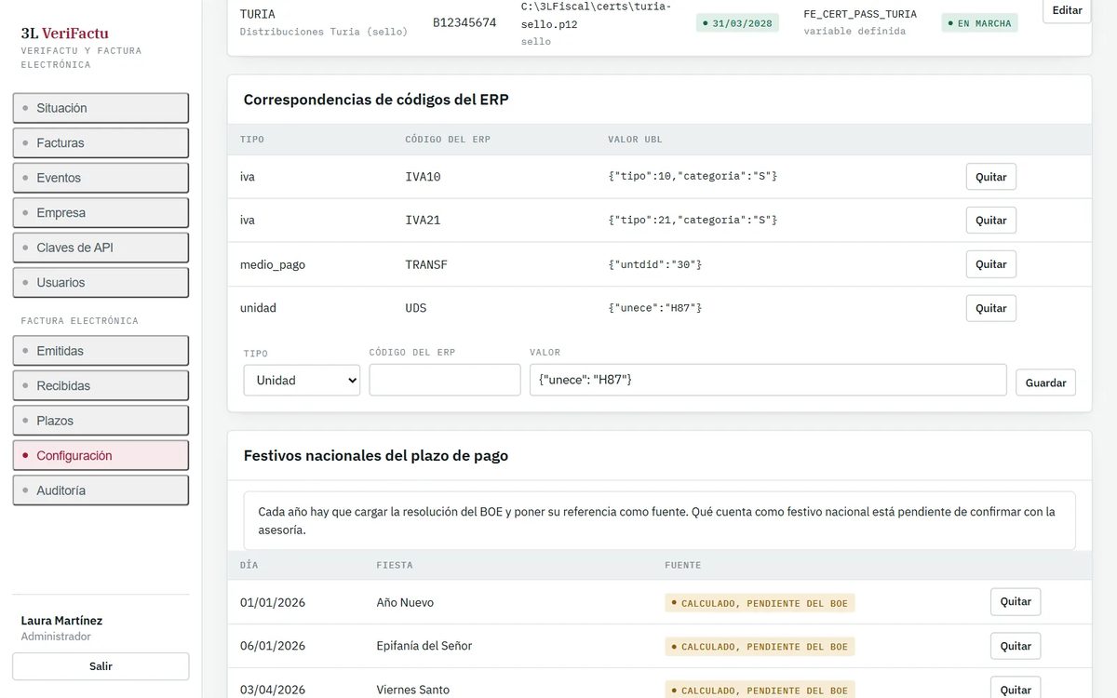This screenshot has height=698, width=1117.
Task: Click the Laura Martínez user name
Action: click(x=61, y=621)
